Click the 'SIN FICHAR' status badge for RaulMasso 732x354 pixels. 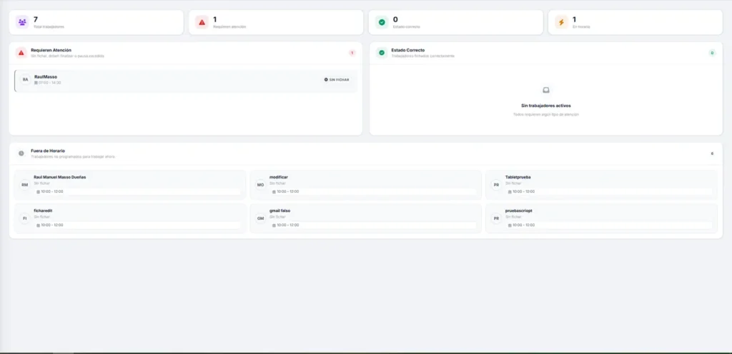pyautogui.click(x=337, y=80)
